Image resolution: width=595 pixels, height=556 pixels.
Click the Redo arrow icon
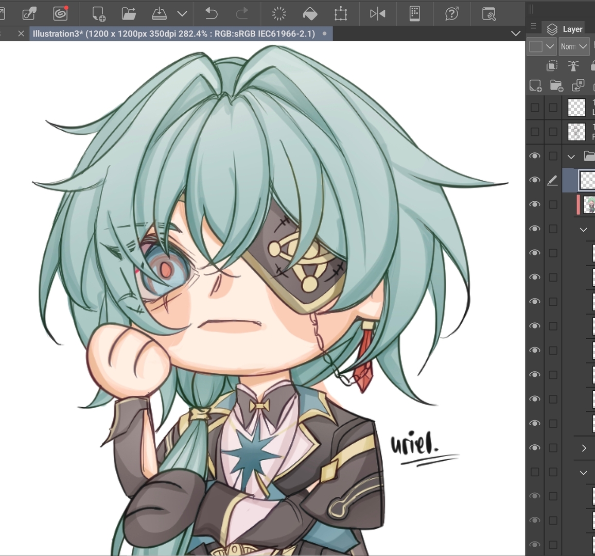242,14
